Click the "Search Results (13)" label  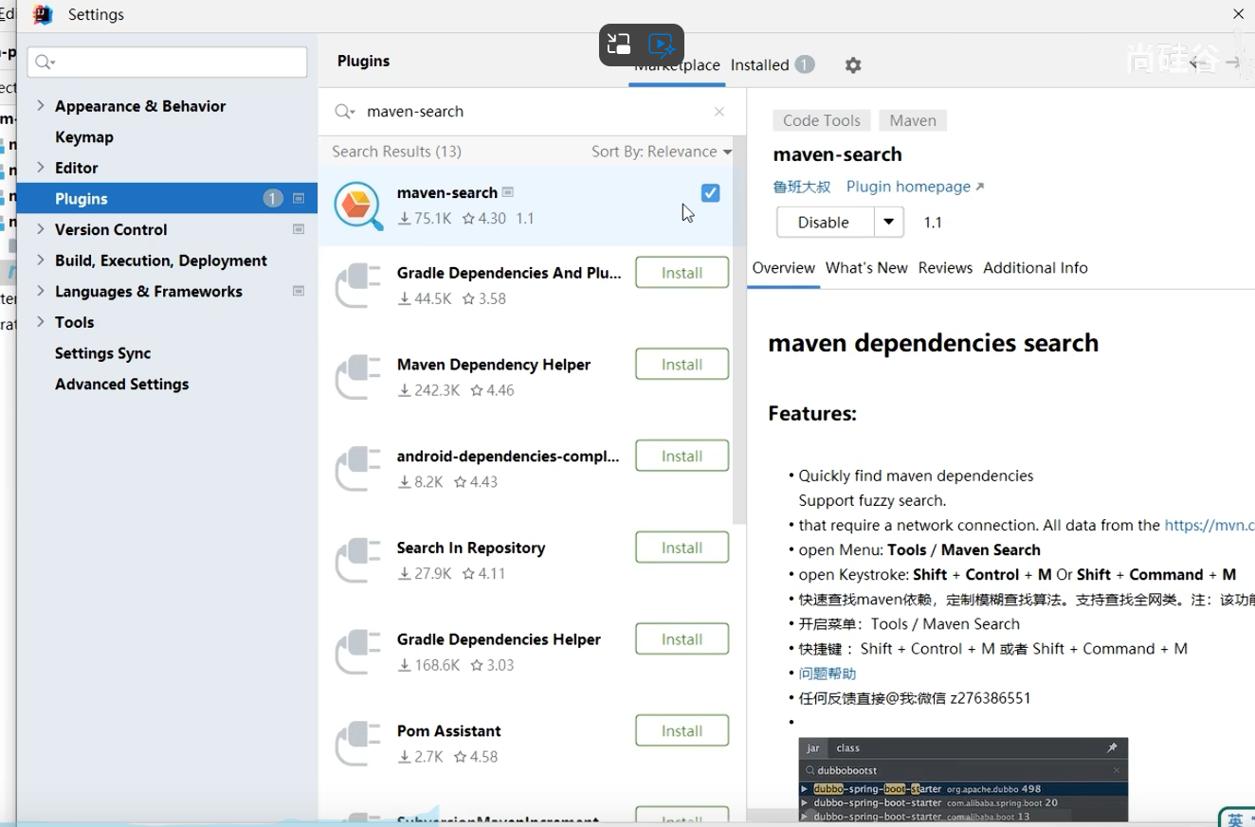coord(397,152)
